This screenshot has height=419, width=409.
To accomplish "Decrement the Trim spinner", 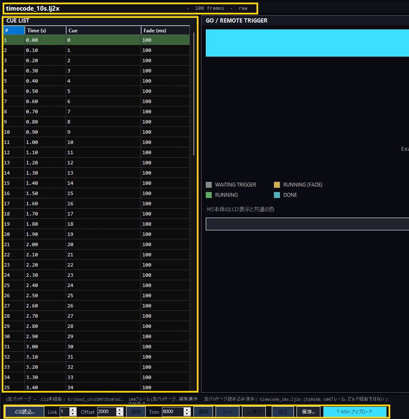I will tap(187, 413).
